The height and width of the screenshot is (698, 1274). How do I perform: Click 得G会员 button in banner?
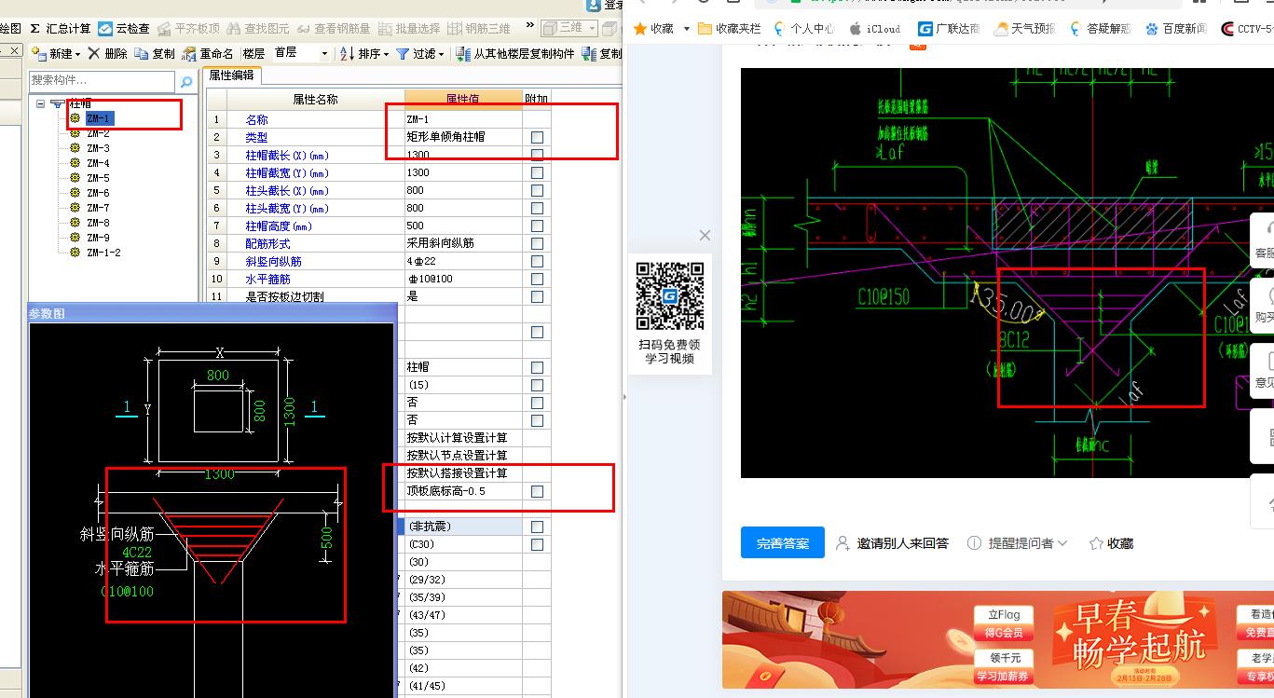point(1004,633)
